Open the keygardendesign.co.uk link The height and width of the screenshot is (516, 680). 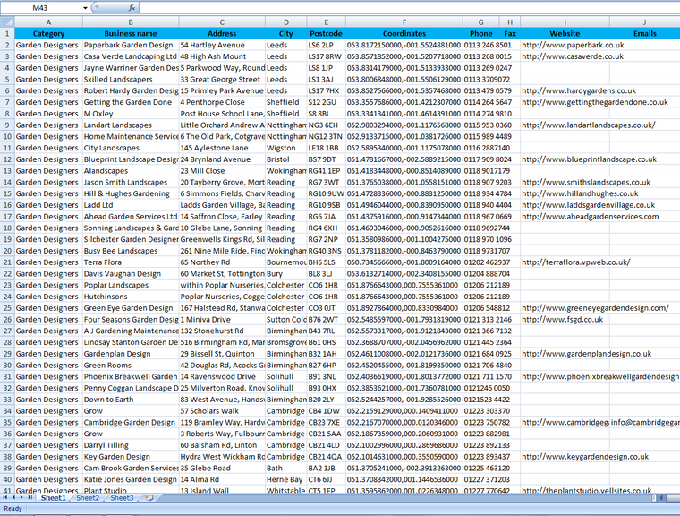click(x=585, y=457)
